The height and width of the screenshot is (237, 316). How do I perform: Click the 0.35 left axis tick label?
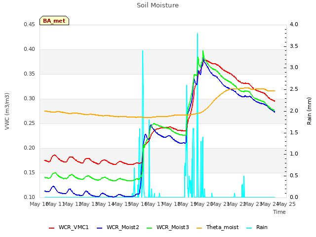tap(29, 74)
